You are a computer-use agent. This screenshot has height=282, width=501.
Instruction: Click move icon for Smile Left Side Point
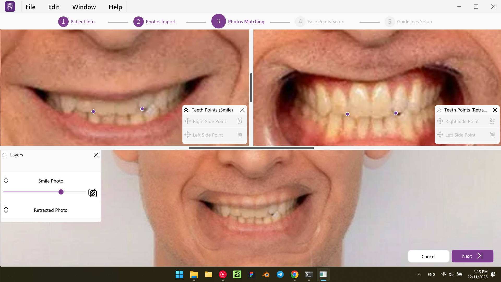188,135
